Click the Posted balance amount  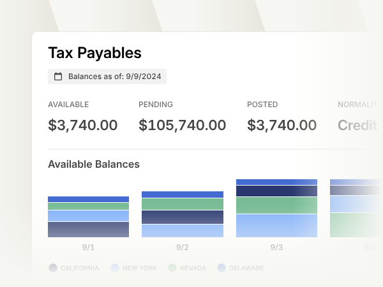coord(282,125)
